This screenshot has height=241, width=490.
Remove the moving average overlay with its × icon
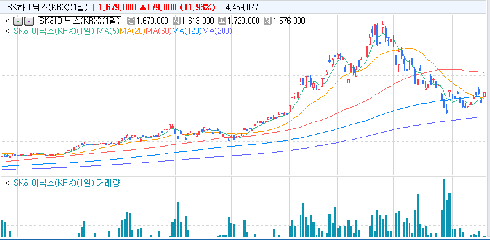tap(8, 31)
